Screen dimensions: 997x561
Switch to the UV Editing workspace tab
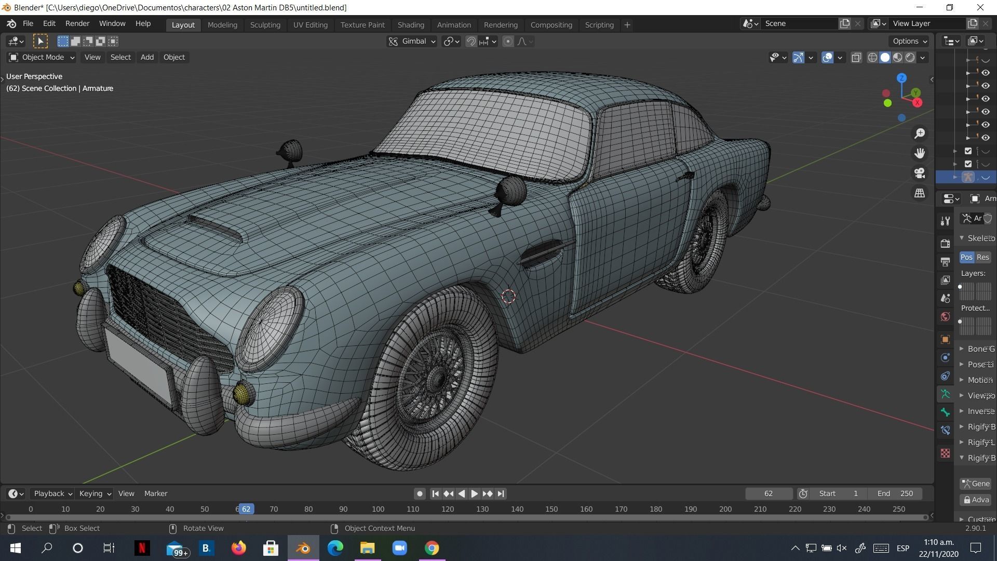[x=310, y=25]
